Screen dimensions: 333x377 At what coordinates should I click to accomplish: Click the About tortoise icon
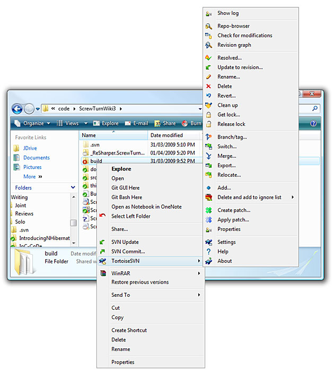208,261
